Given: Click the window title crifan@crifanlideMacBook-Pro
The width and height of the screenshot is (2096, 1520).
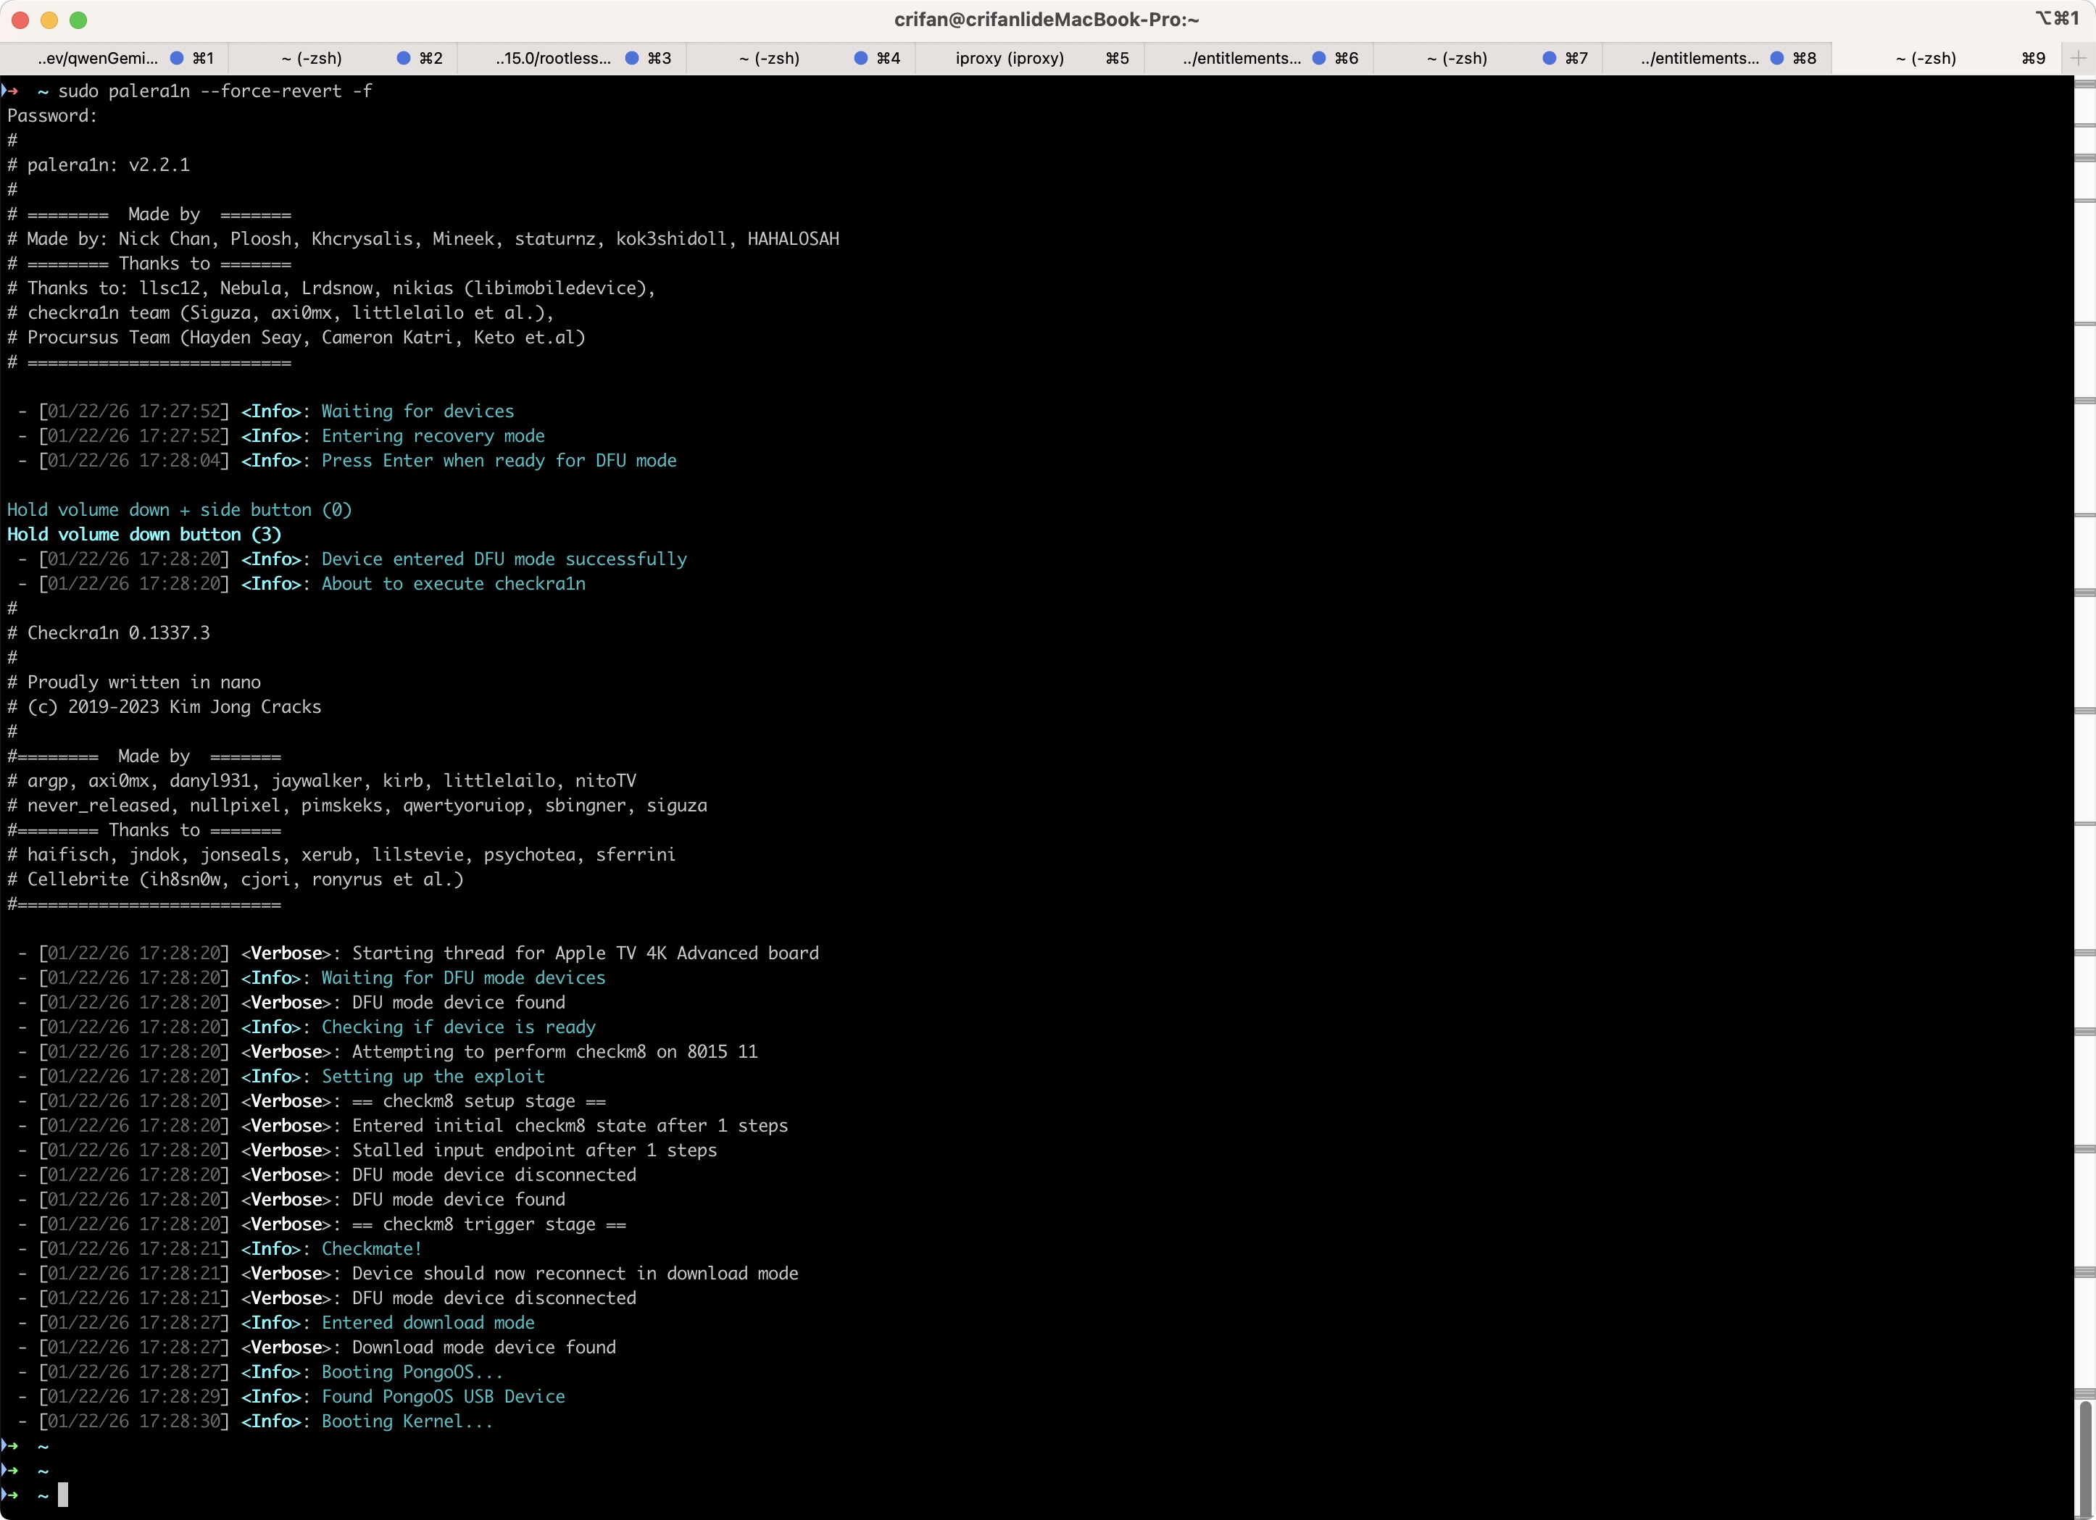Looking at the screenshot, I should click(x=1046, y=20).
